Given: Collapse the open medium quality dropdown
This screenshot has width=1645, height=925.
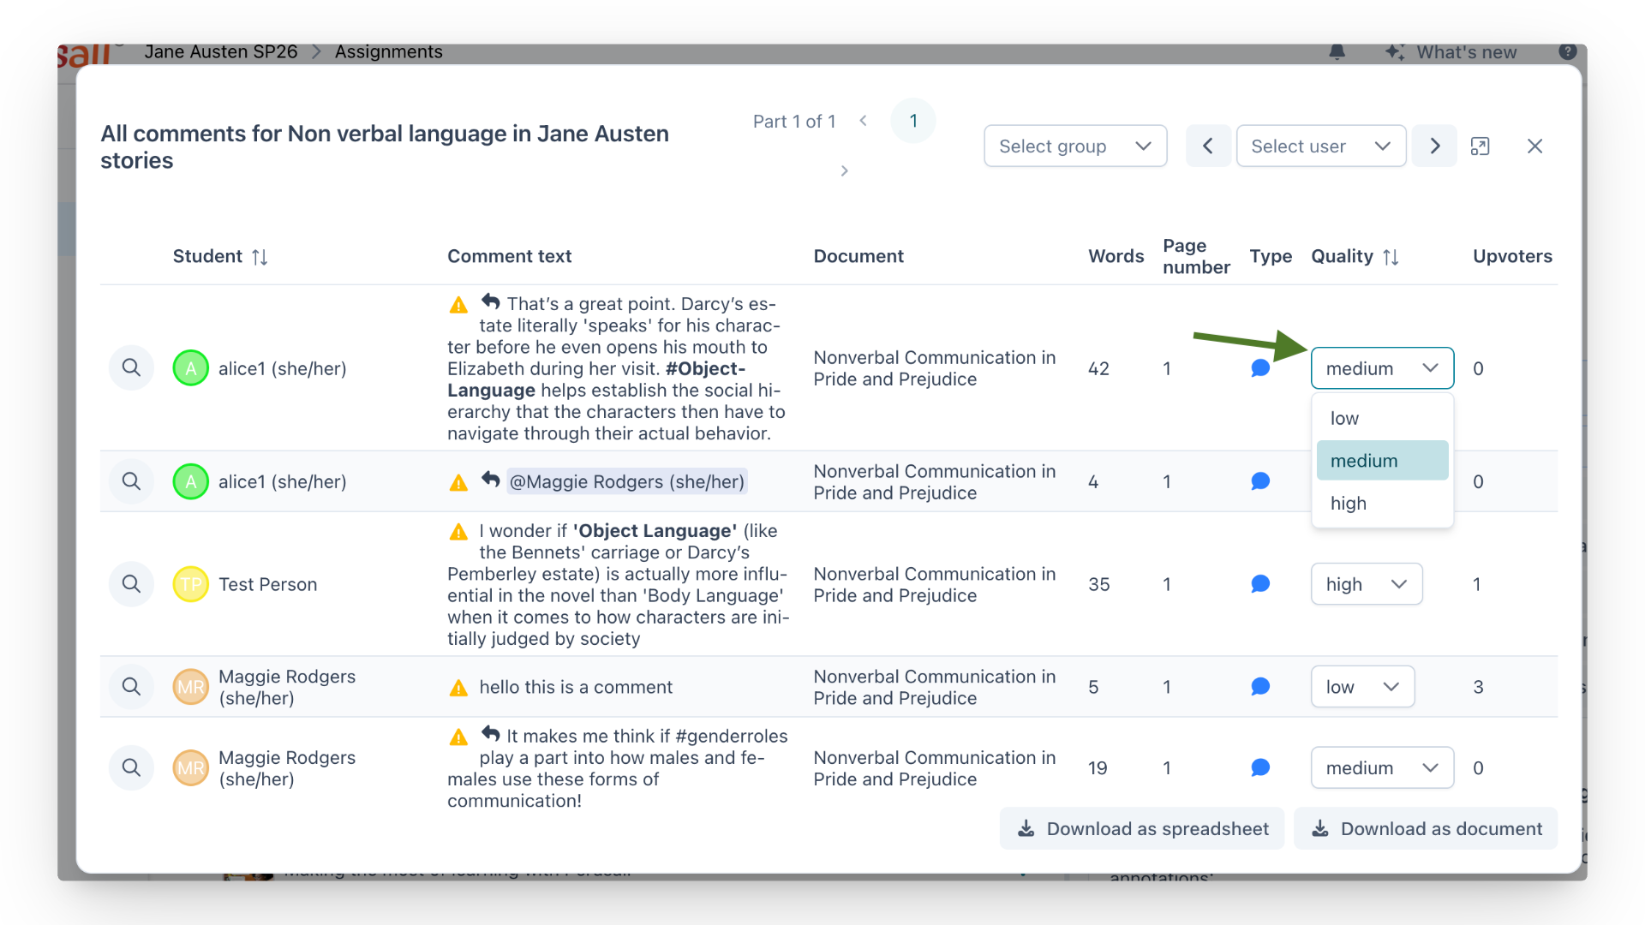Looking at the screenshot, I should [1382, 368].
